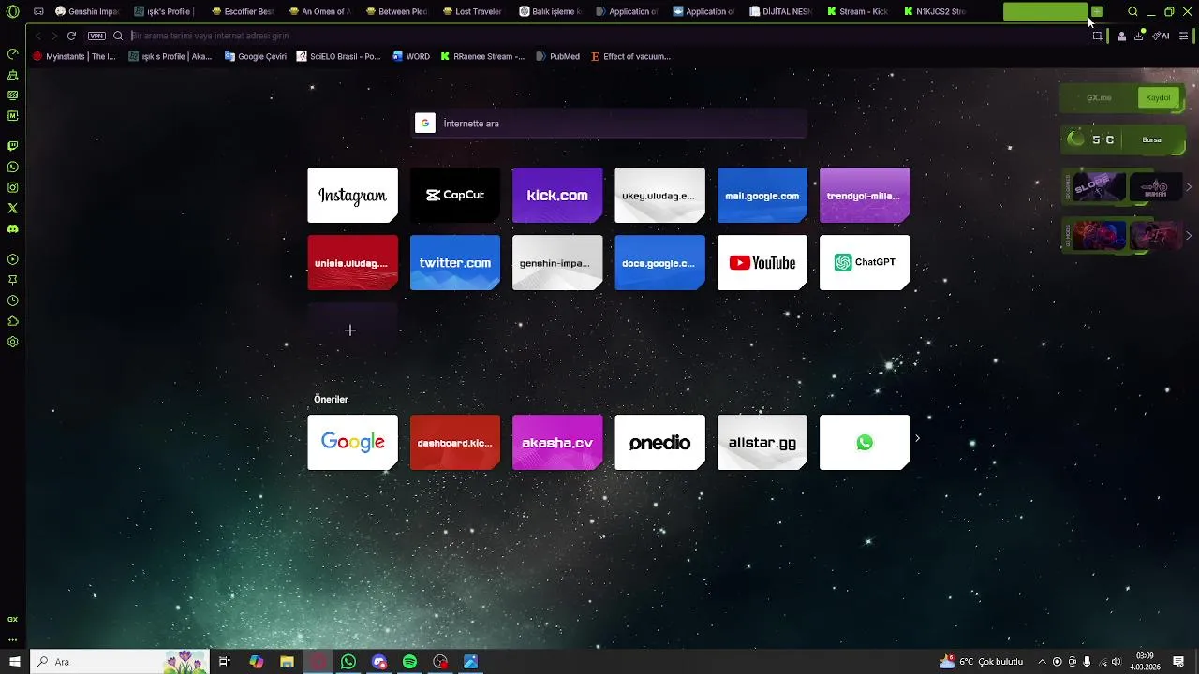Open the X (Twitter) sidebar panel
Viewport: 1199px width, 674px height.
13,209
